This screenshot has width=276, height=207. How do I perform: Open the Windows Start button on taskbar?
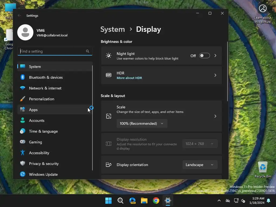click(x=108, y=201)
